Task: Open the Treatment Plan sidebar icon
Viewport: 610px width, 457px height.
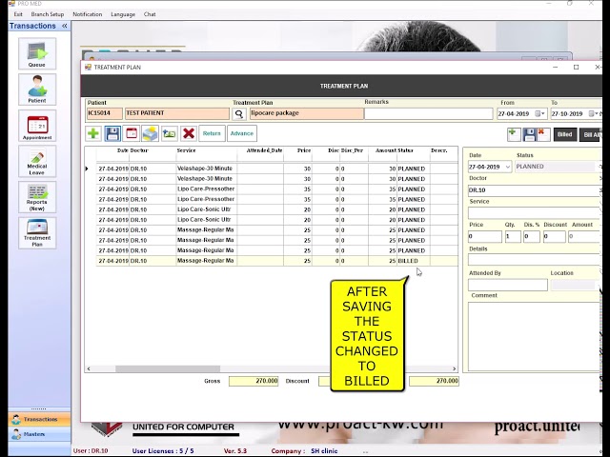Action: pyautogui.click(x=37, y=233)
